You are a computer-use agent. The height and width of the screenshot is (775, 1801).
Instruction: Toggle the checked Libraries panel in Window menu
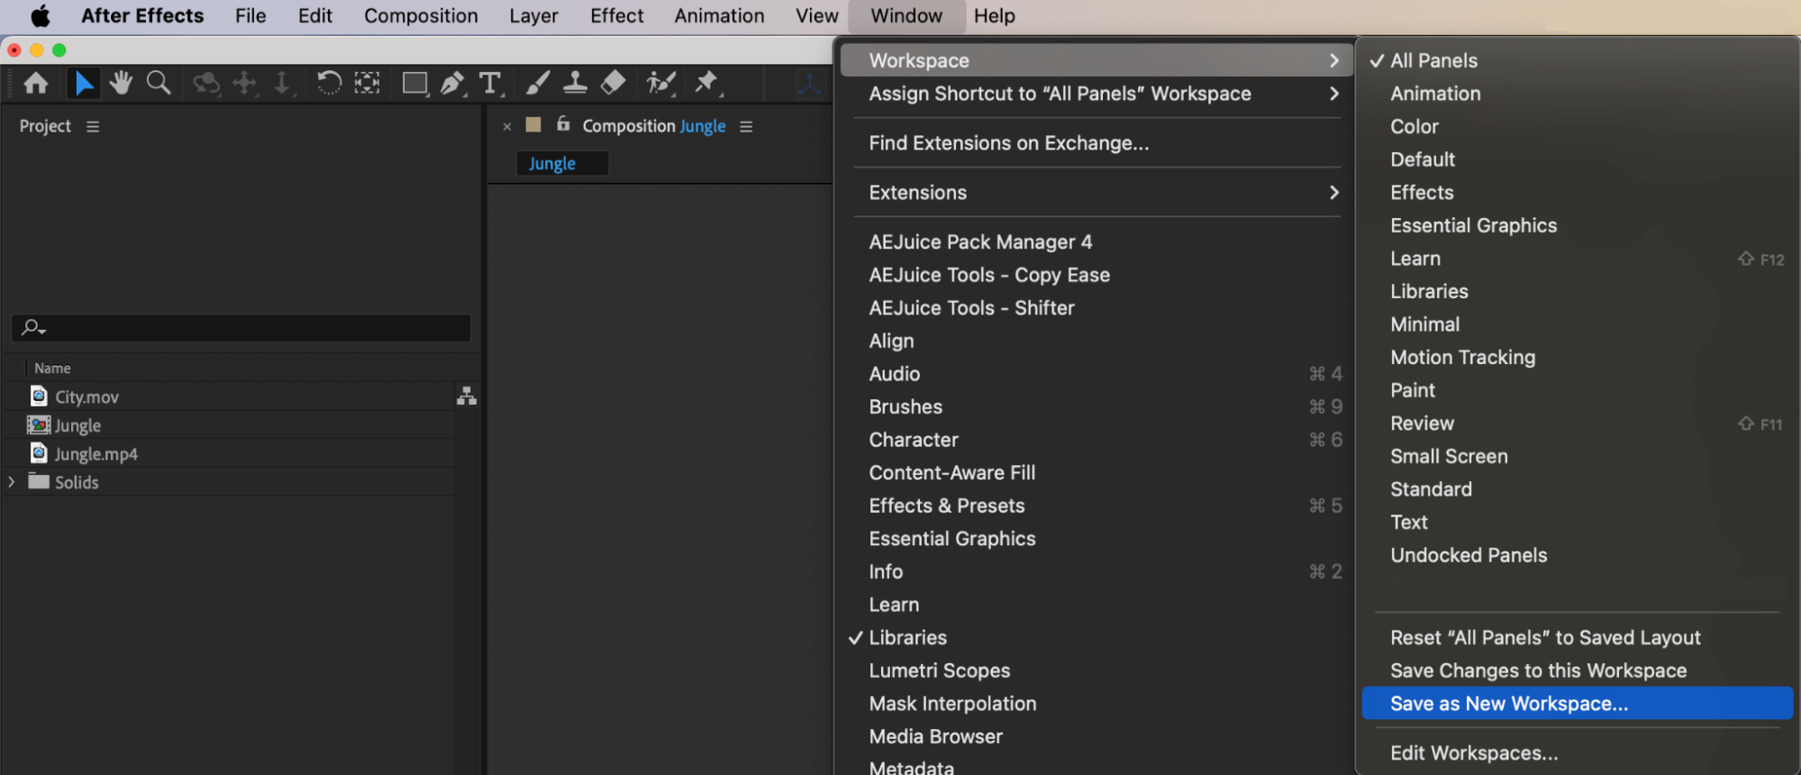(x=1094, y=638)
